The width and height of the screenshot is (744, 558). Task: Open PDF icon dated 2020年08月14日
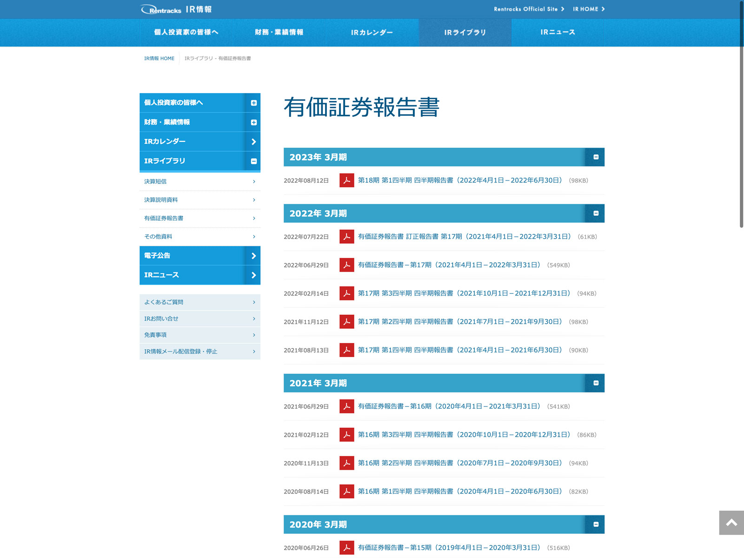346,492
